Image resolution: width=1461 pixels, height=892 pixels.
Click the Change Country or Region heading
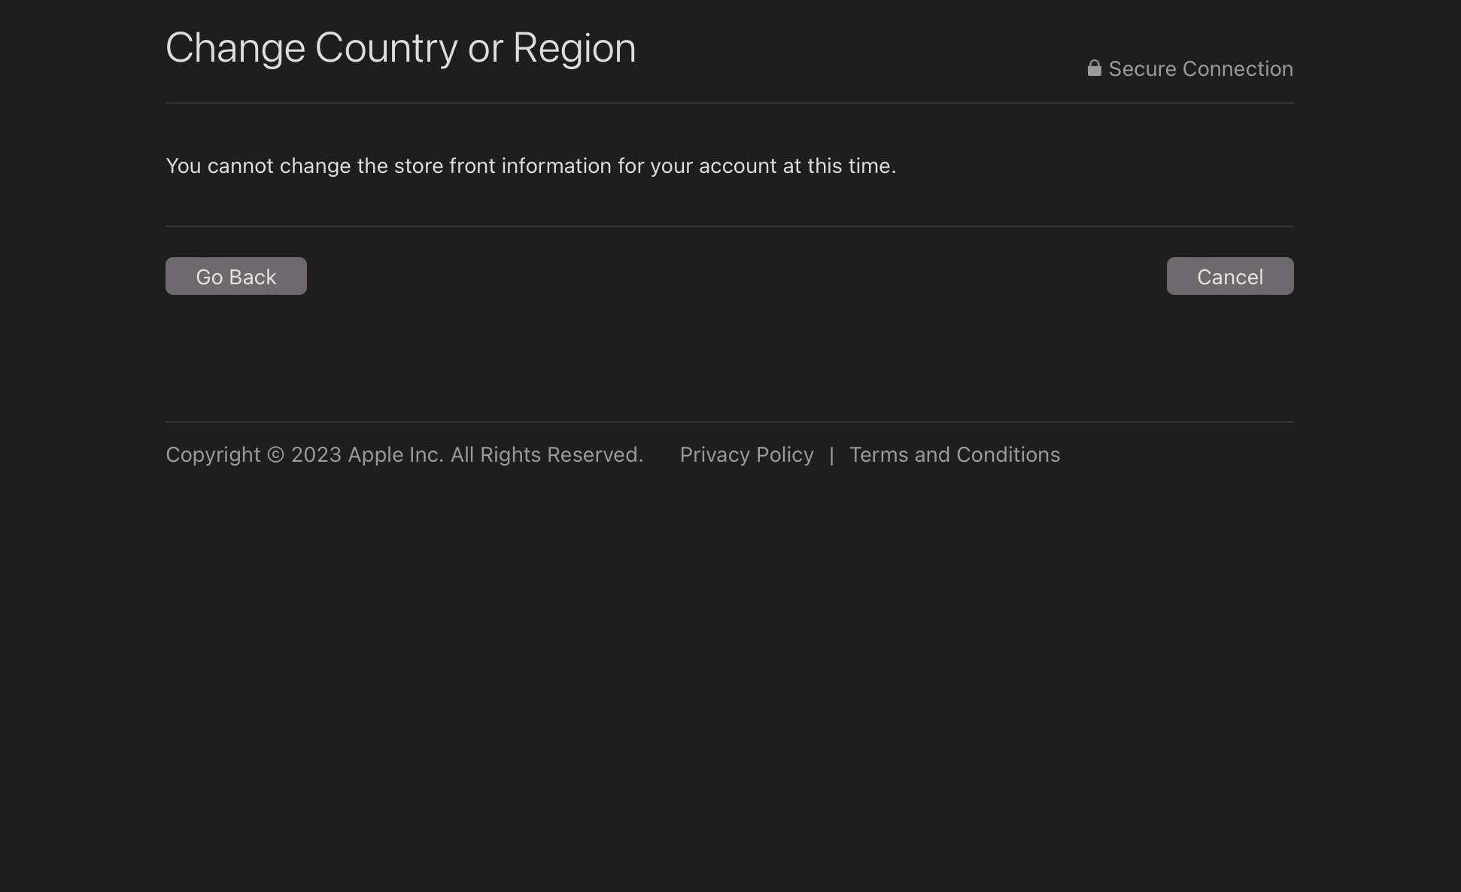click(400, 48)
